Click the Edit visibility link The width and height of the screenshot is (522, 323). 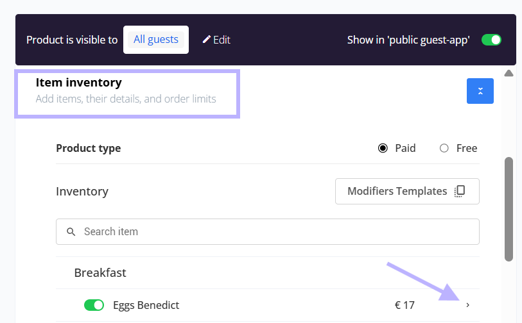pyautogui.click(x=216, y=40)
